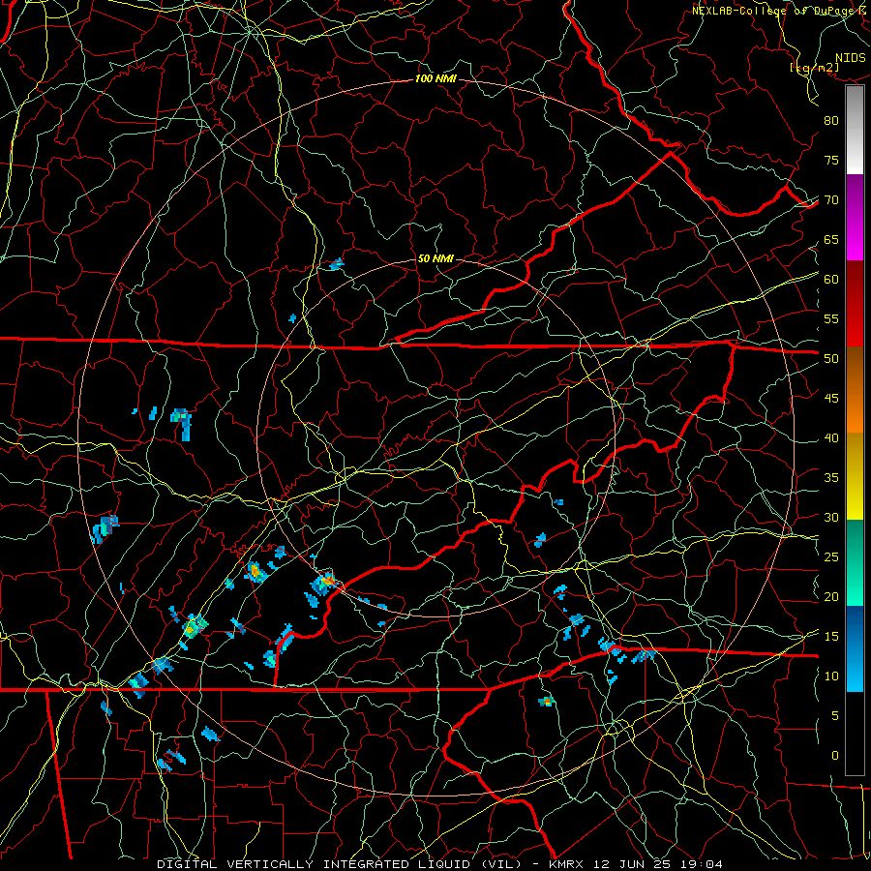Click the legend value "15"
Screen dimensions: 871x871
coord(831,636)
